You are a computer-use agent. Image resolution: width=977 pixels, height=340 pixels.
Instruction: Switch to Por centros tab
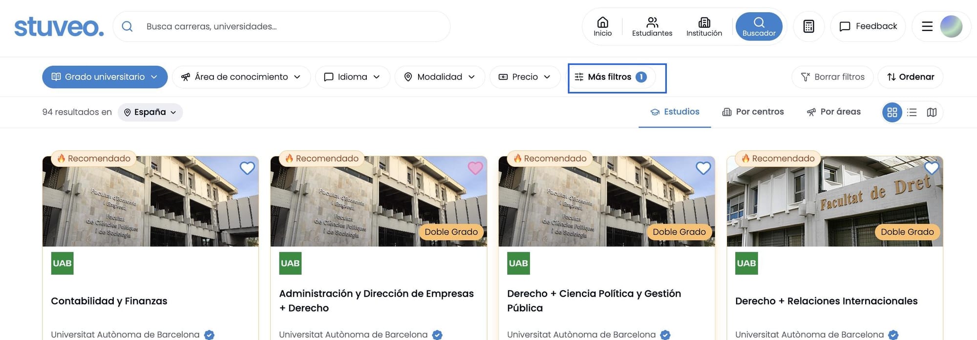point(753,112)
